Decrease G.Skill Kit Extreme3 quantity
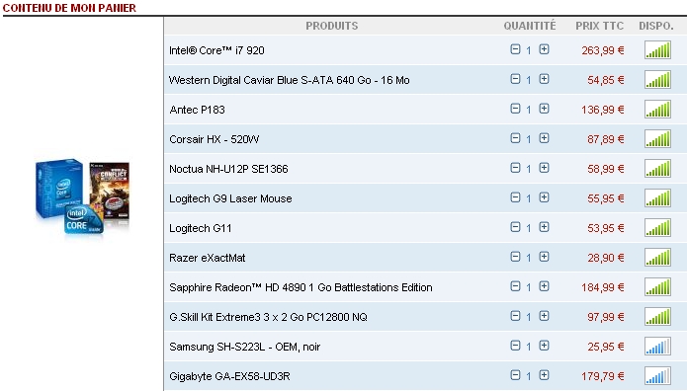Screen dimensions: 687x391 click(x=515, y=316)
